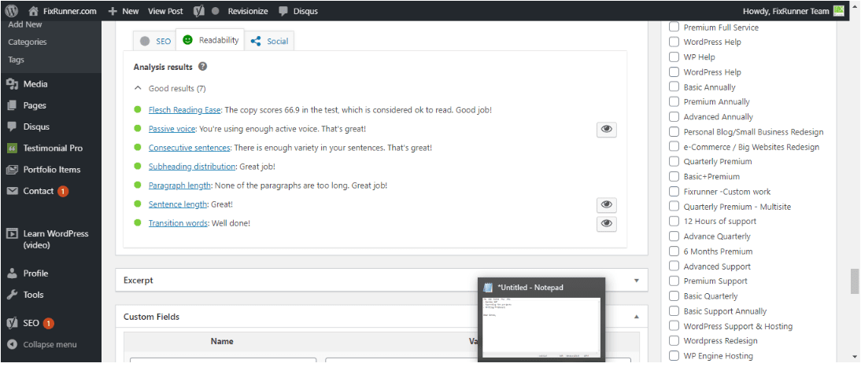Viewport: 861px width, 367px height.
Task: Click the Collapse menu arrow icon
Action: click(x=12, y=344)
